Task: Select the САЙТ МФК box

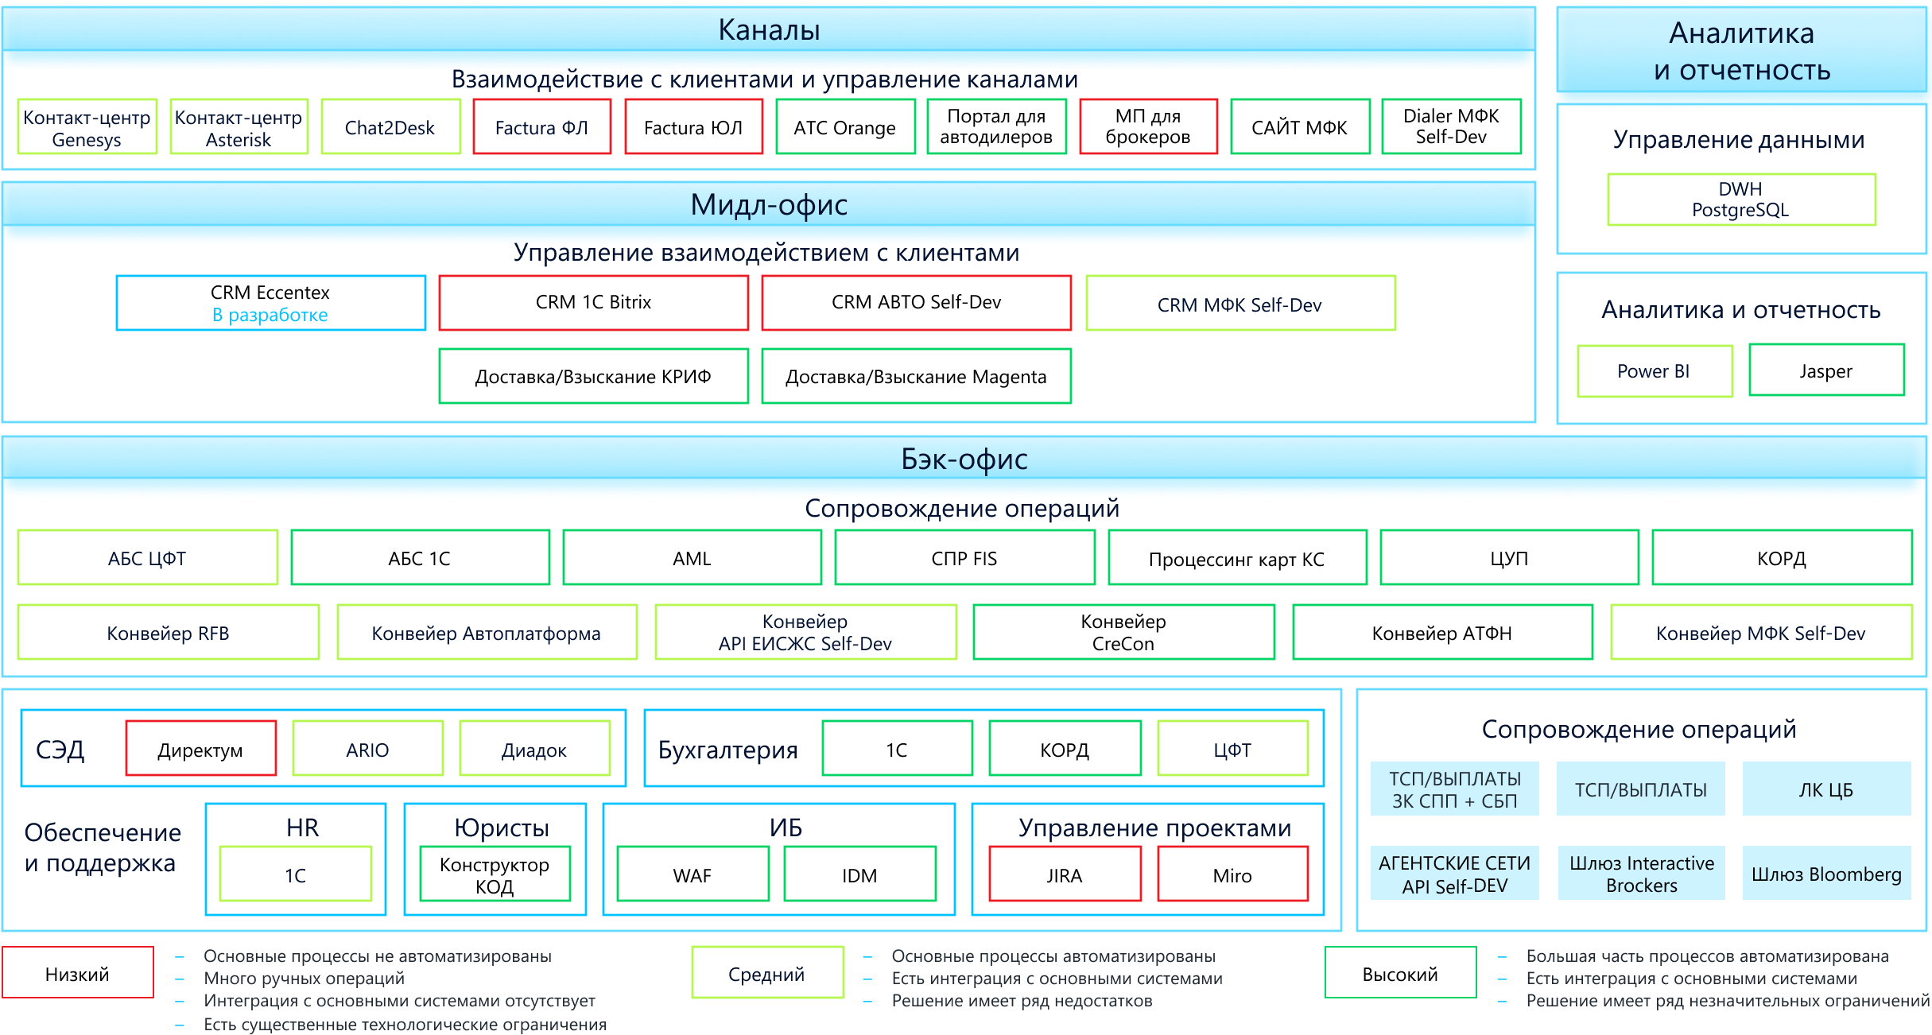Action: pyautogui.click(x=1300, y=127)
